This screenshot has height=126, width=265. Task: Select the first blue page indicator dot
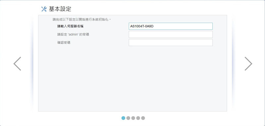123,118
